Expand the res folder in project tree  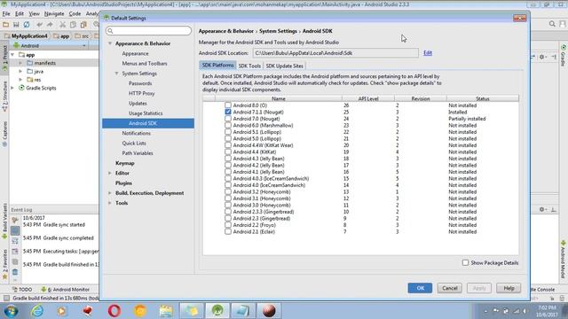coord(20,80)
